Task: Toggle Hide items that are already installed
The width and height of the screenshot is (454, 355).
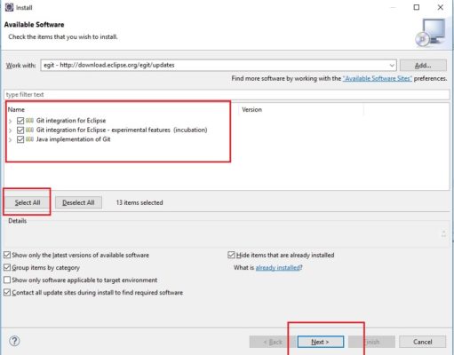Action: pos(231,255)
